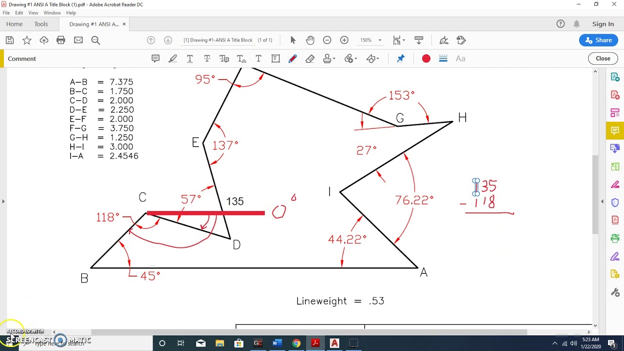Open Google Chrome from the taskbar

tap(296, 343)
